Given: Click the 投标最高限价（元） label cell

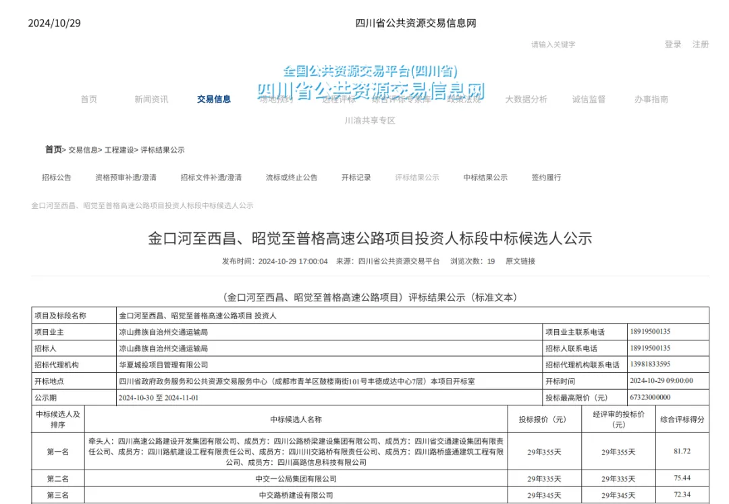Looking at the screenshot, I should (585, 398).
